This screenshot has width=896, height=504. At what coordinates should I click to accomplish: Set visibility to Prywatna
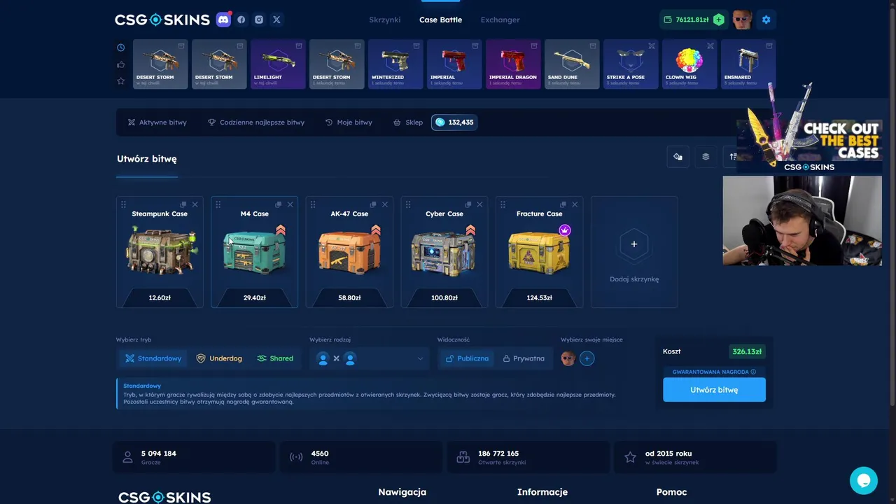pos(524,358)
